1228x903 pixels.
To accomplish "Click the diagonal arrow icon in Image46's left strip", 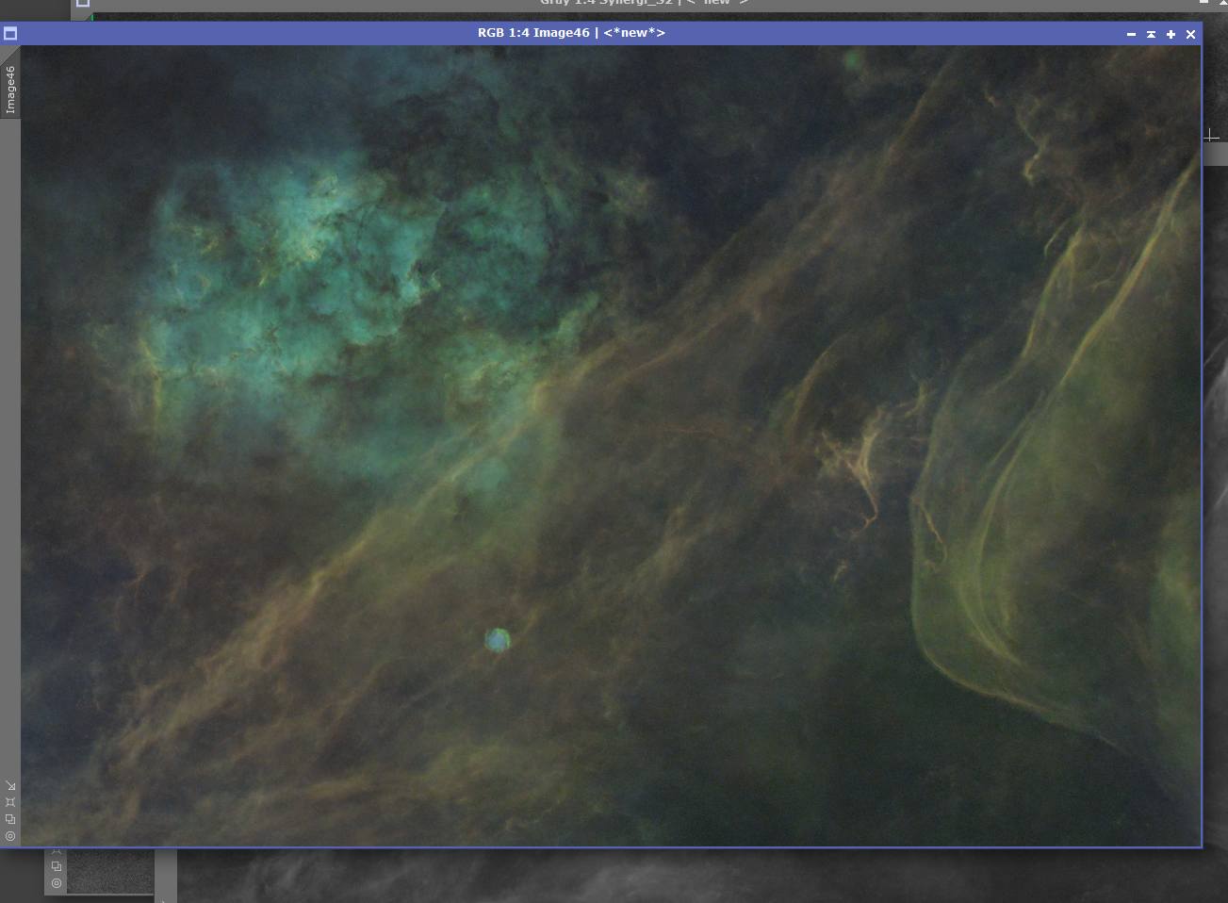I will coord(10,785).
